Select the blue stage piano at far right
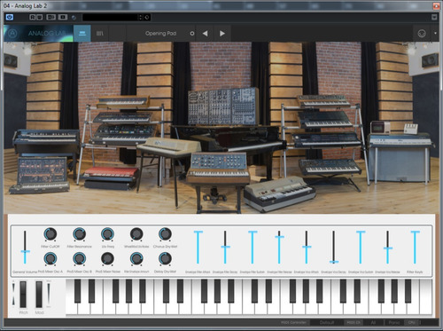Viewport: 443px width, 331px height. coord(400,157)
